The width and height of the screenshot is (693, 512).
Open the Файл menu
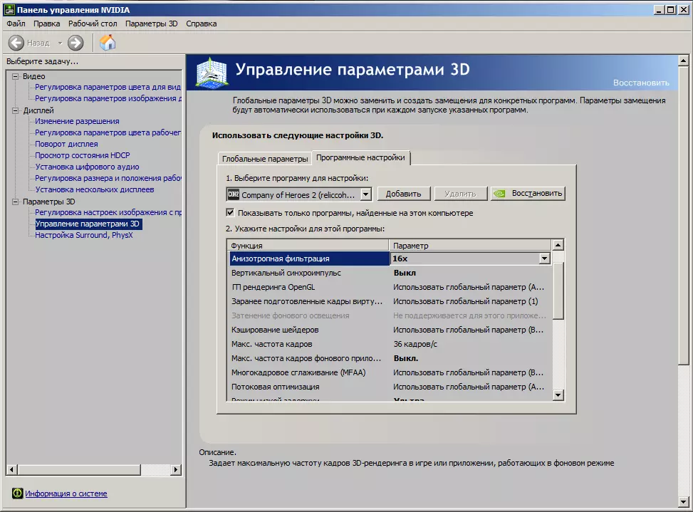click(x=16, y=23)
